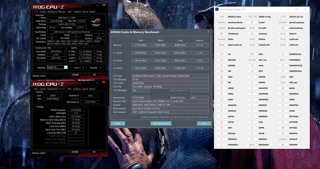Image resolution: width=320 pixels, height=169 pixels.
Task: Click the BIOS Version field in AIDA64
Action: click(x=170, y=112)
